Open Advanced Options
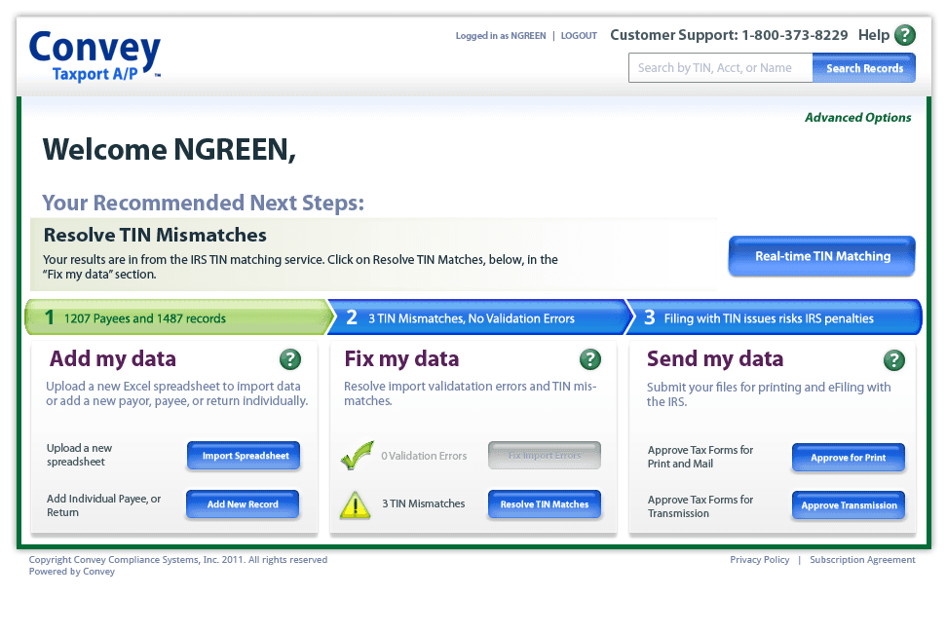946x633 pixels. coord(858,118)
